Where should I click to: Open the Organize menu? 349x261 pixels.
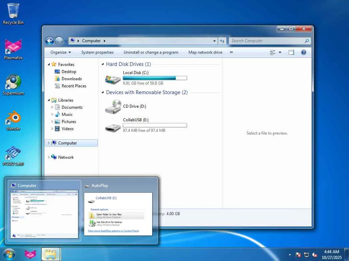[61, 52]
